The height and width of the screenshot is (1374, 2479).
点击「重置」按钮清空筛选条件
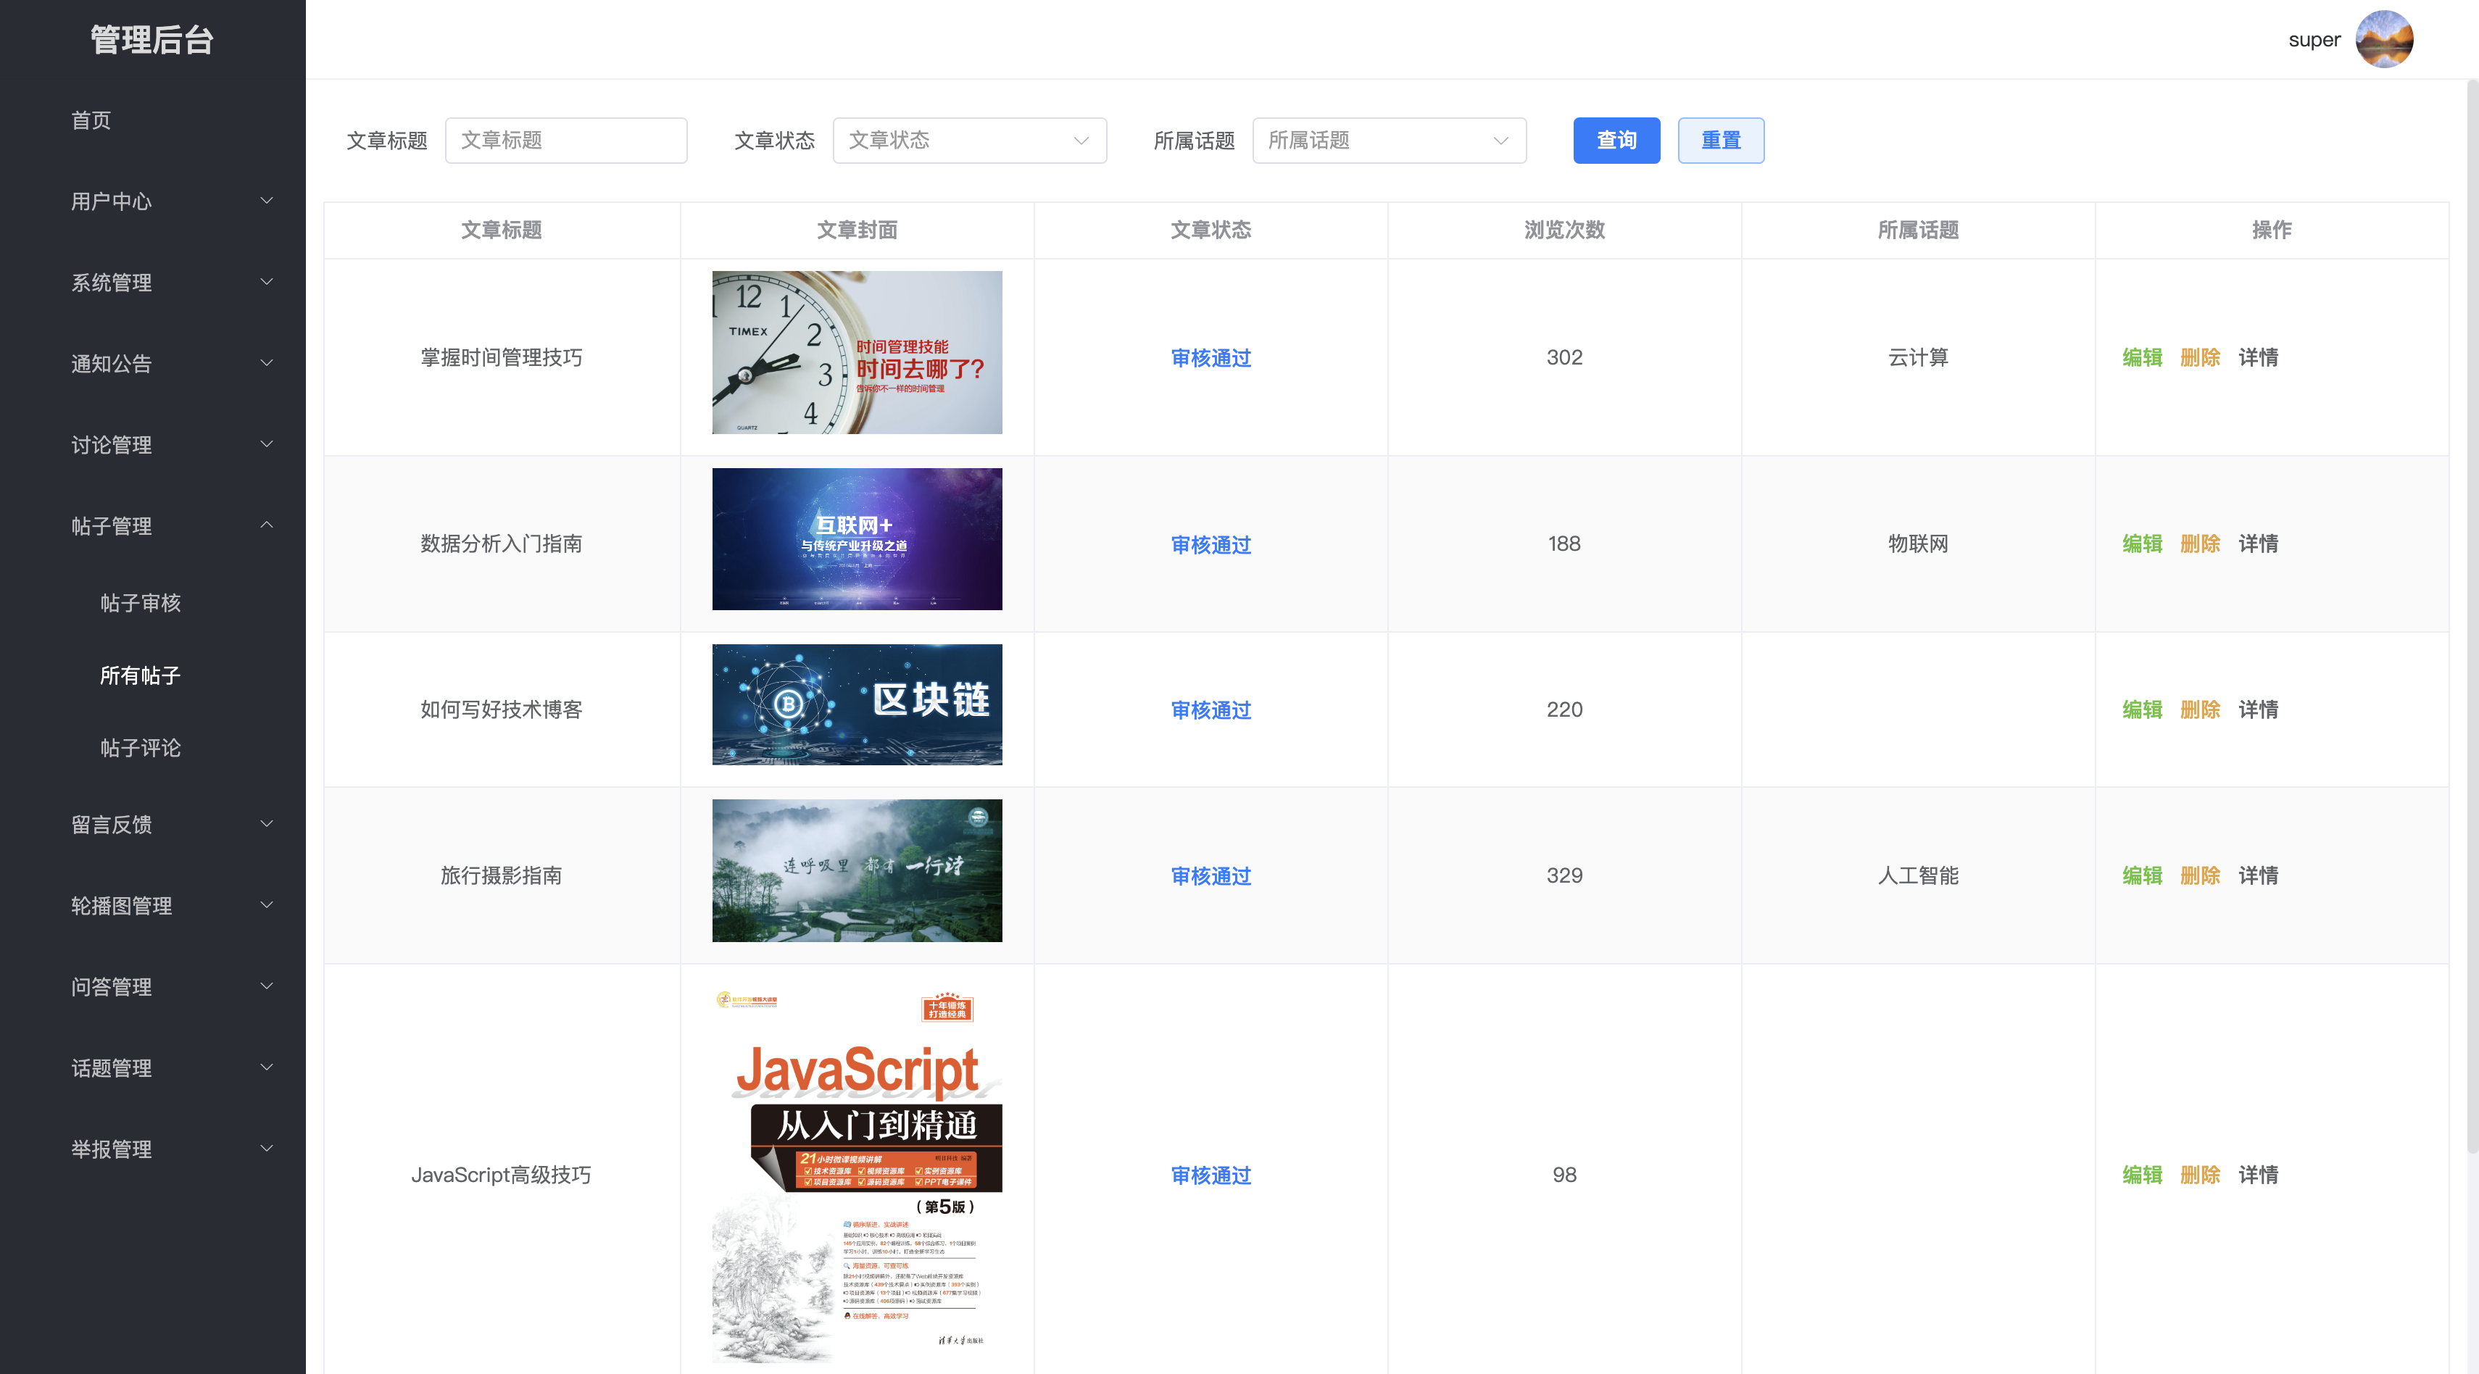(x=1721, y=140)
